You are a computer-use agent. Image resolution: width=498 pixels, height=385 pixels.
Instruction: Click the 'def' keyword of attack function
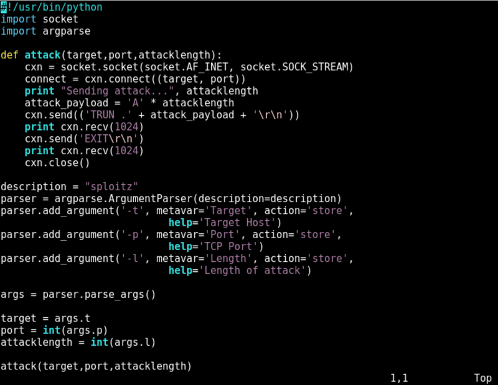pos(9,55)
